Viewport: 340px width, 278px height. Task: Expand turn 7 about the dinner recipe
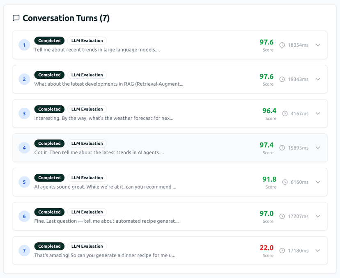pos(318,251)
